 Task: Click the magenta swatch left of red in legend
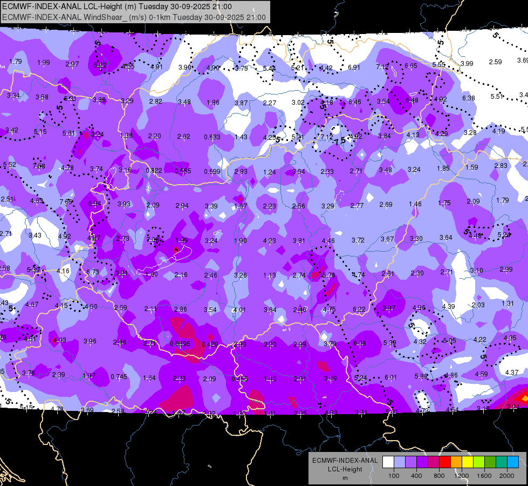click(434, 462)
